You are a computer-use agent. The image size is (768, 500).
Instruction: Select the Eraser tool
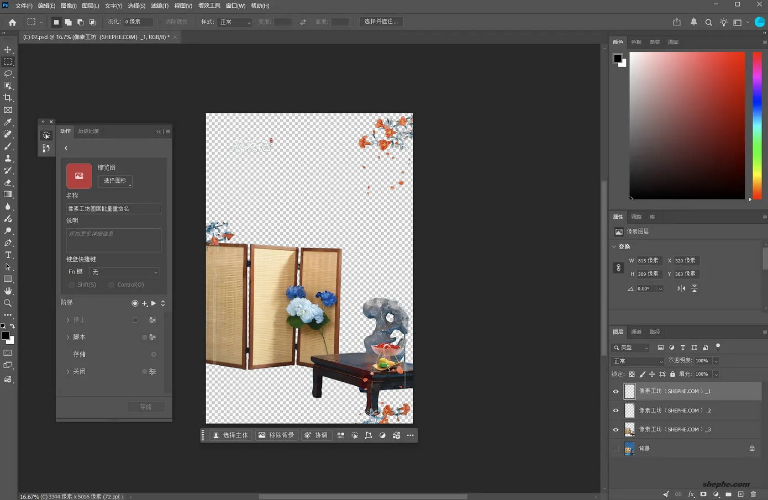click(8, 182)
